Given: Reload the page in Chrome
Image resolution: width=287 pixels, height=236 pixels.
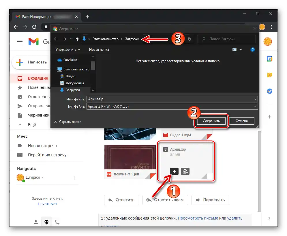Looking at the screenshot, I should (x=34, y=27).
